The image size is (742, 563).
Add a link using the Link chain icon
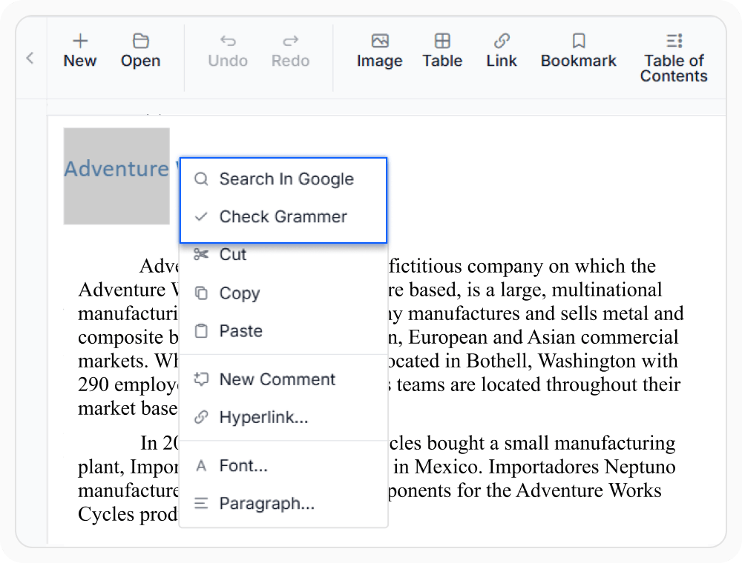click(502, 41)
